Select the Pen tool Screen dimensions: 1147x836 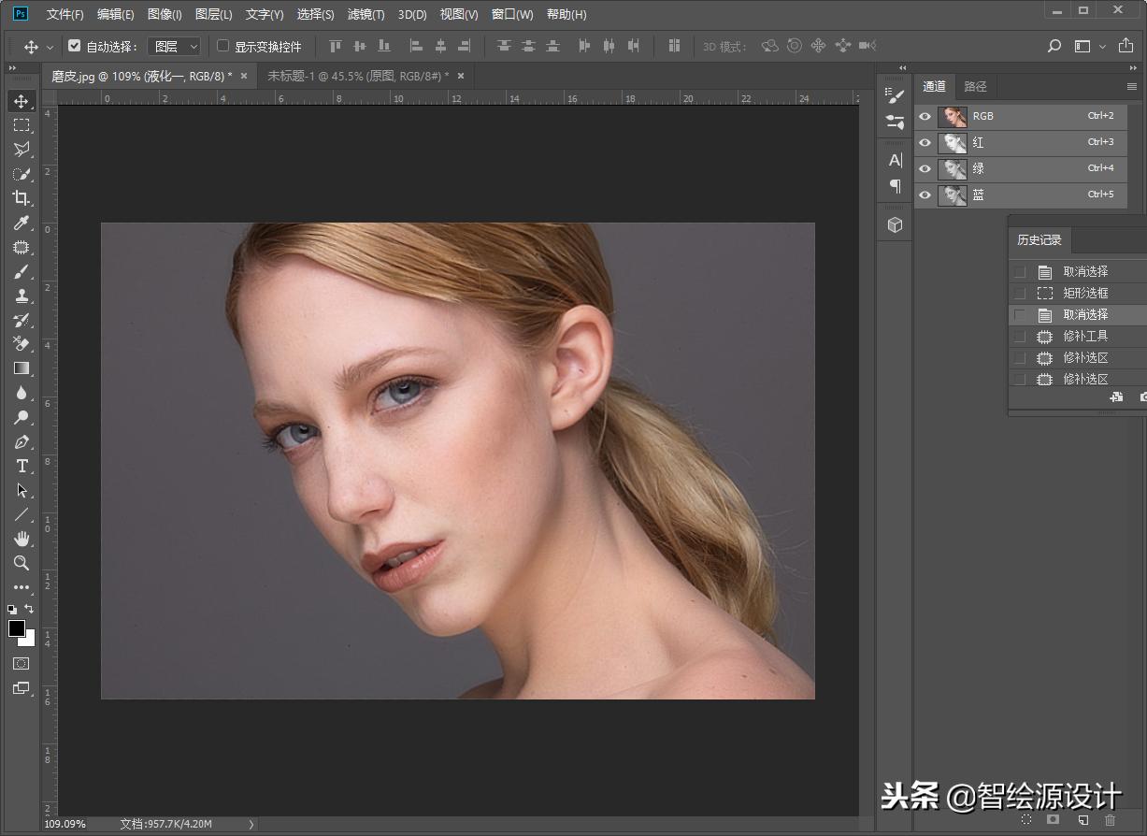(21, 441)
